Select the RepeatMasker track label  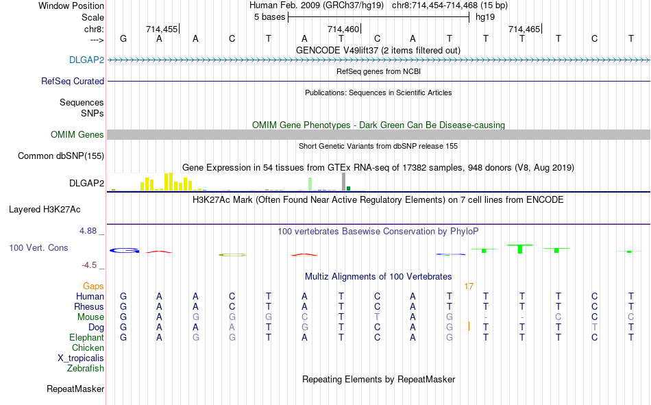coord(75,389)
